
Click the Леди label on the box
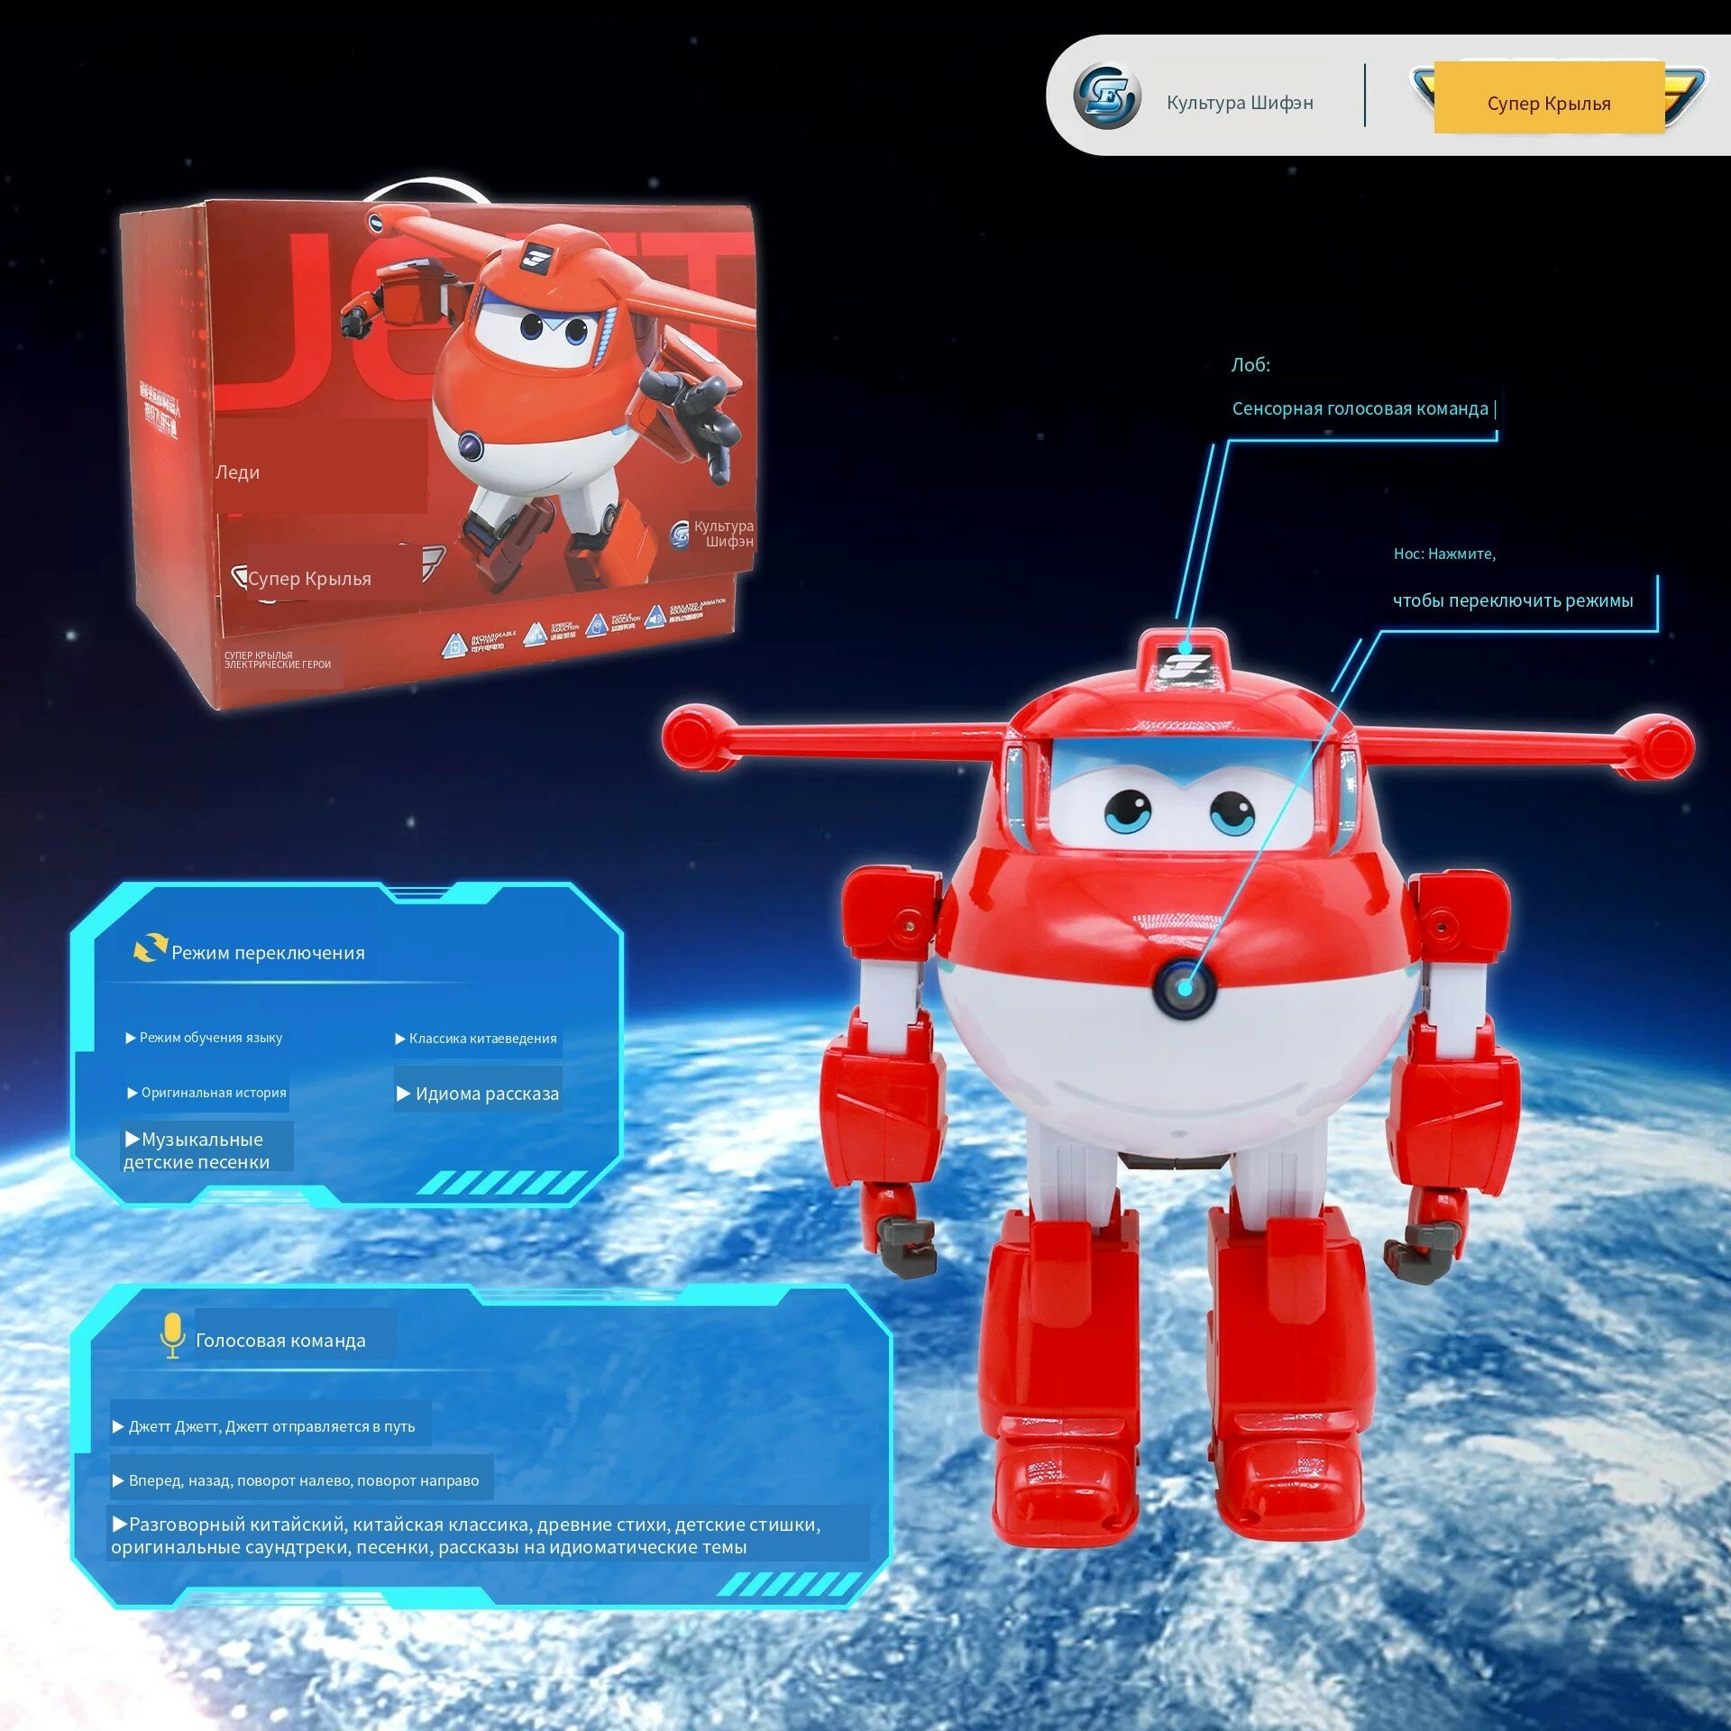click(x=237, y=472)
